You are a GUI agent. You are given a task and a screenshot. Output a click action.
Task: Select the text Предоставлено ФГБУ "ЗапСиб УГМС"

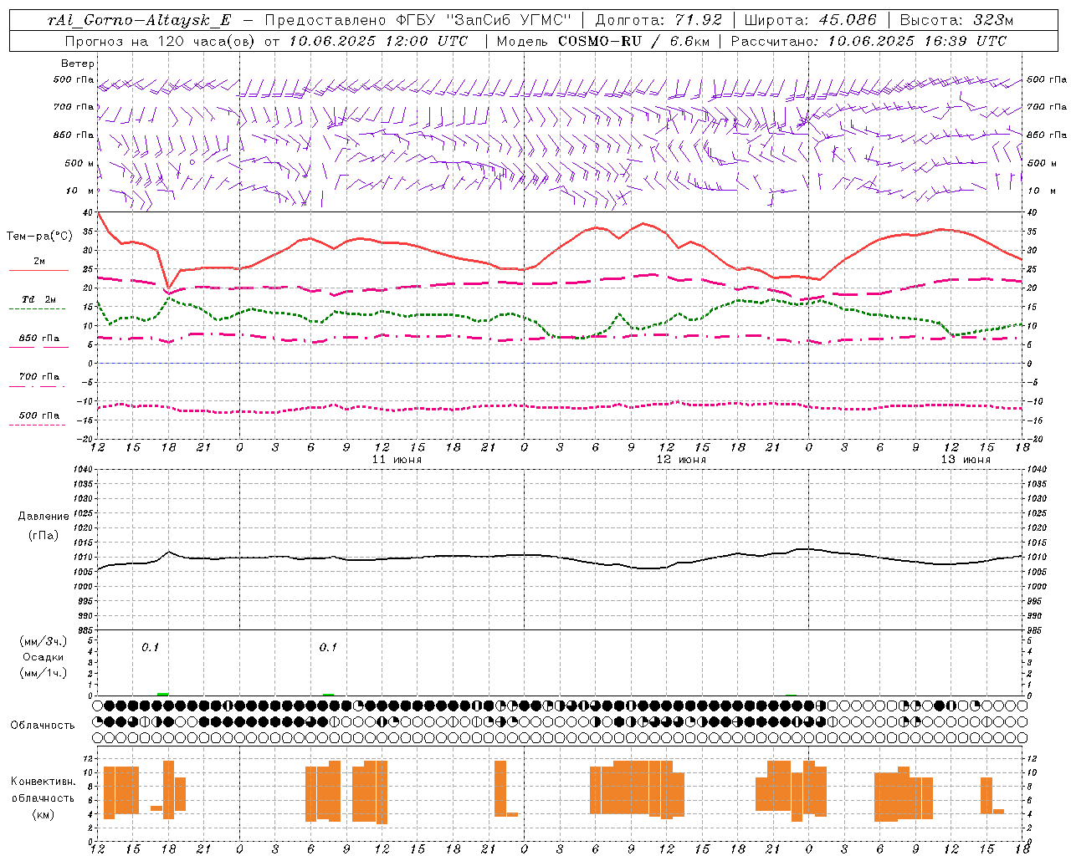point(418,21)
